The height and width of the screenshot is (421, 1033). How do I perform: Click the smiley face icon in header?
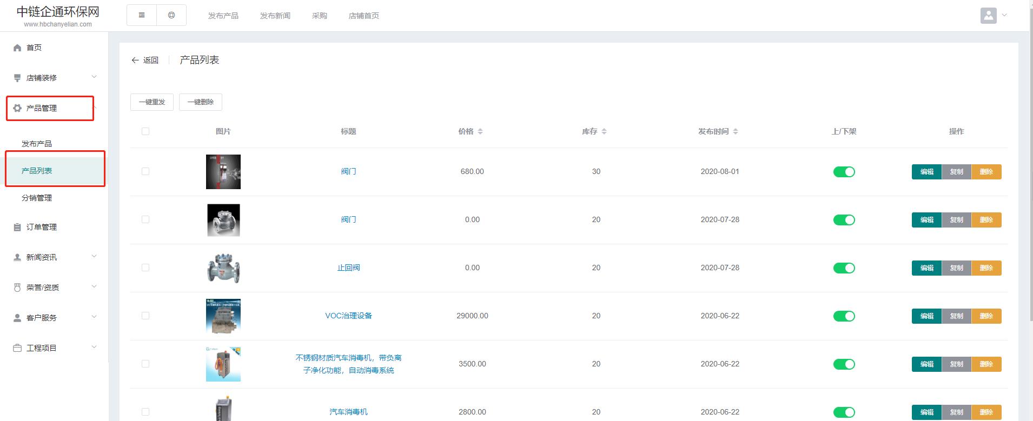tap(171, 15)
